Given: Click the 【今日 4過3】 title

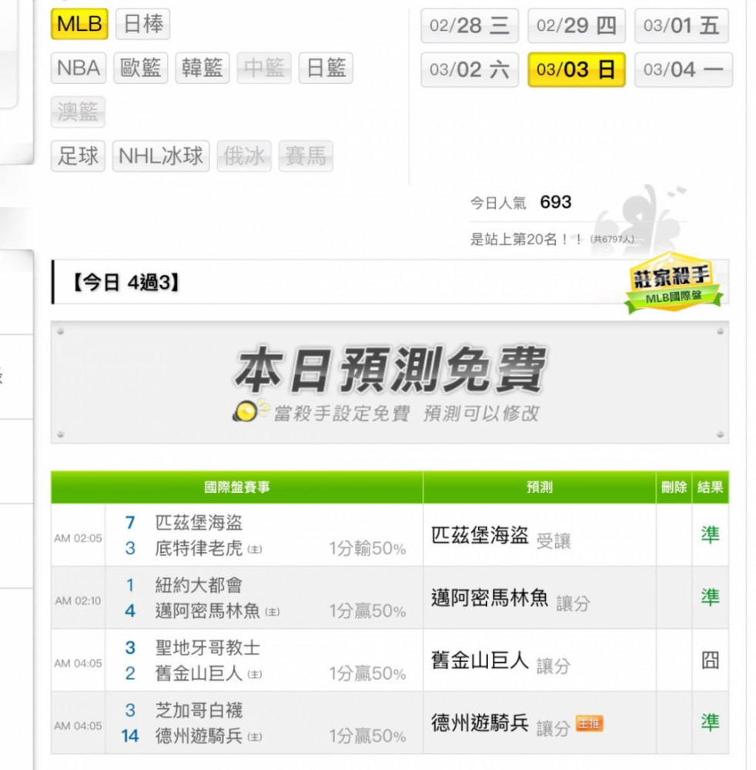Looking at the screenshot, I should pyautogui.click(x=125, y=283).
